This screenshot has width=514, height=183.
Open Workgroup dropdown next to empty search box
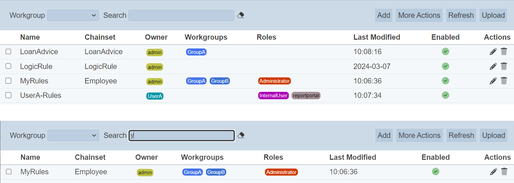pos(73,15)
